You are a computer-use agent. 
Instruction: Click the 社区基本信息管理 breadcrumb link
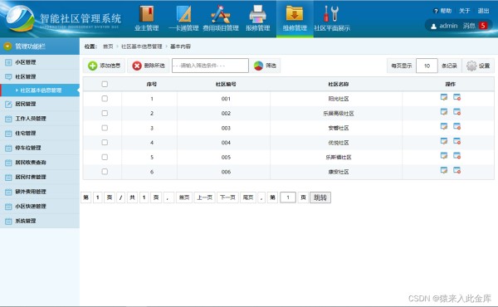pyautogui.click(x=142, y=46)
